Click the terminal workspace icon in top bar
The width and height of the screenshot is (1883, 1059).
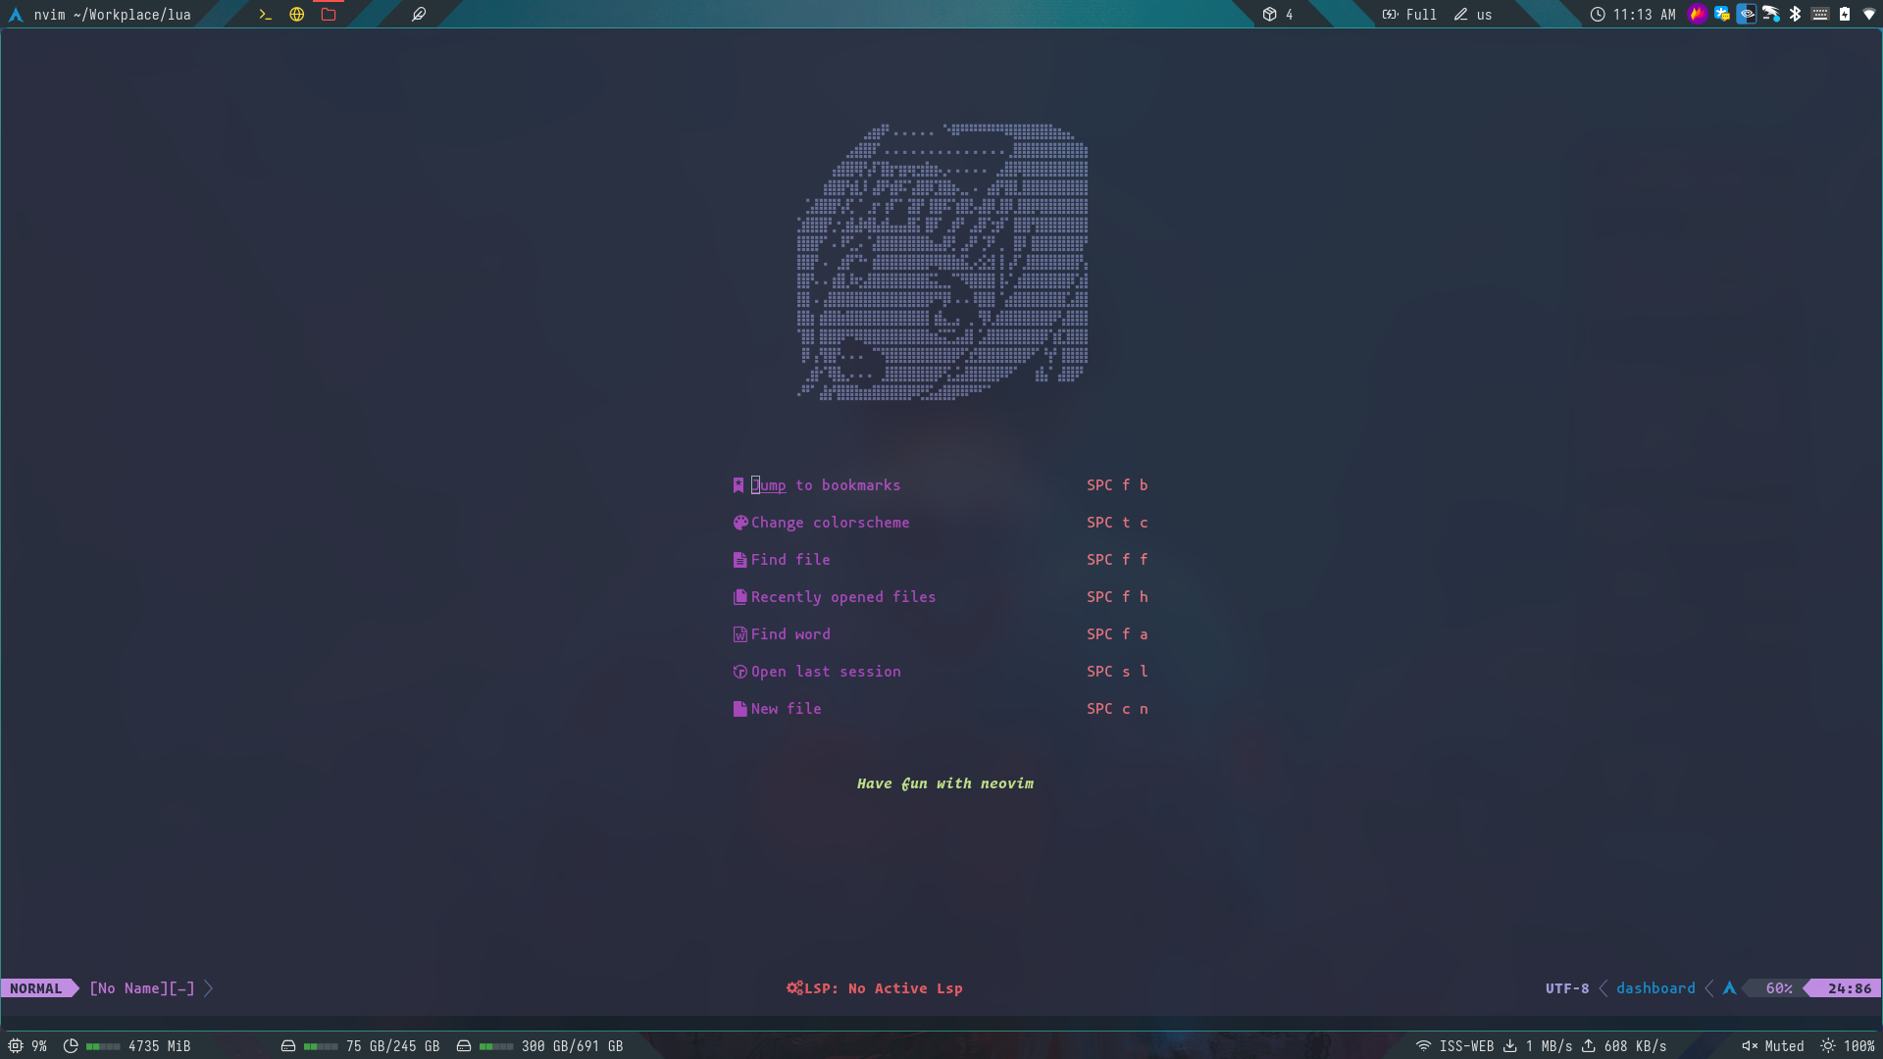click(265, 15)
